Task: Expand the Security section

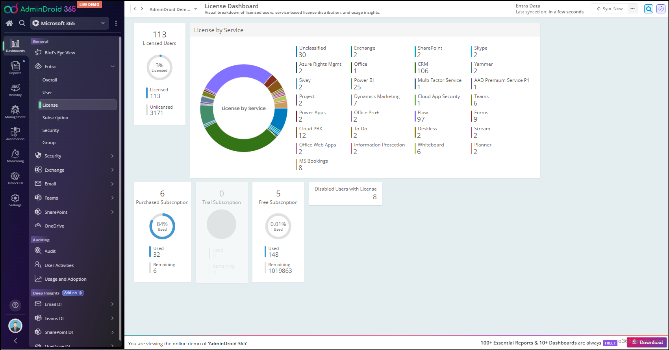Action: pos(113,156)
